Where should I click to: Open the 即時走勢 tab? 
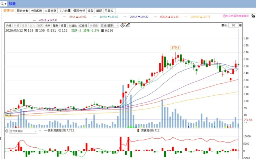click(22, 11)
